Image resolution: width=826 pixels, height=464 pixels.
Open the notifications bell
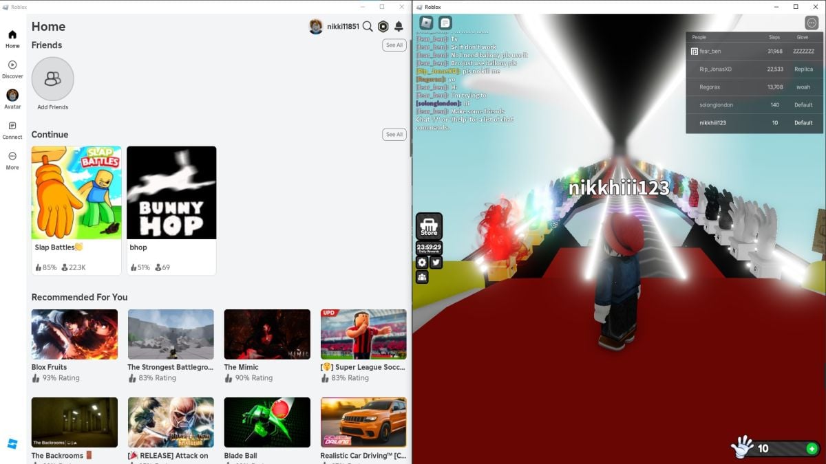tap(399, 26)
